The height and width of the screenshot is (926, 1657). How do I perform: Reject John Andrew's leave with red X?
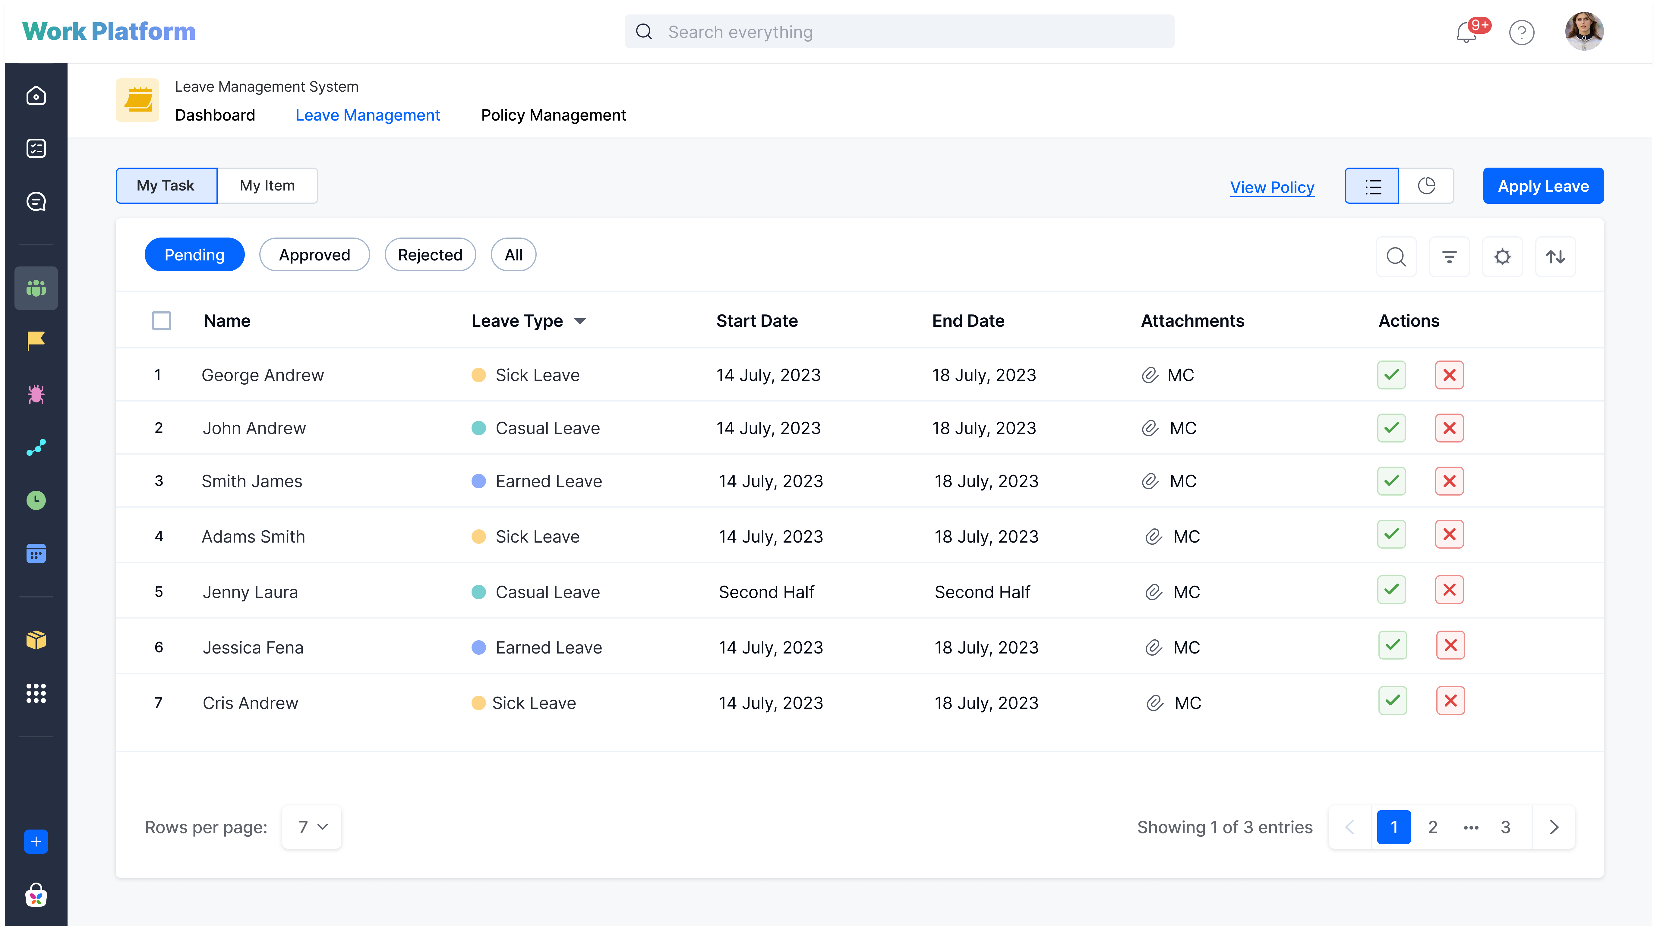click(x=1449, y=428)
